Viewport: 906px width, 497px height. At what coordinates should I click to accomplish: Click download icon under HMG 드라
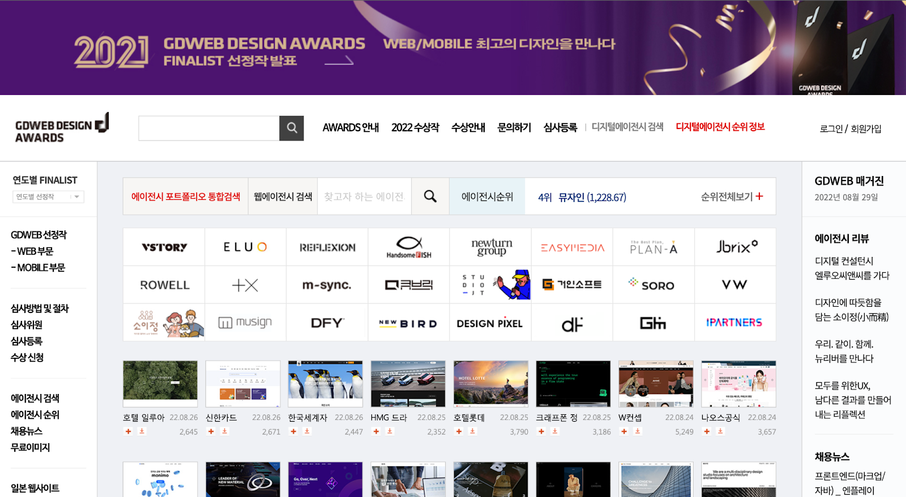click(x=390, y=431)
